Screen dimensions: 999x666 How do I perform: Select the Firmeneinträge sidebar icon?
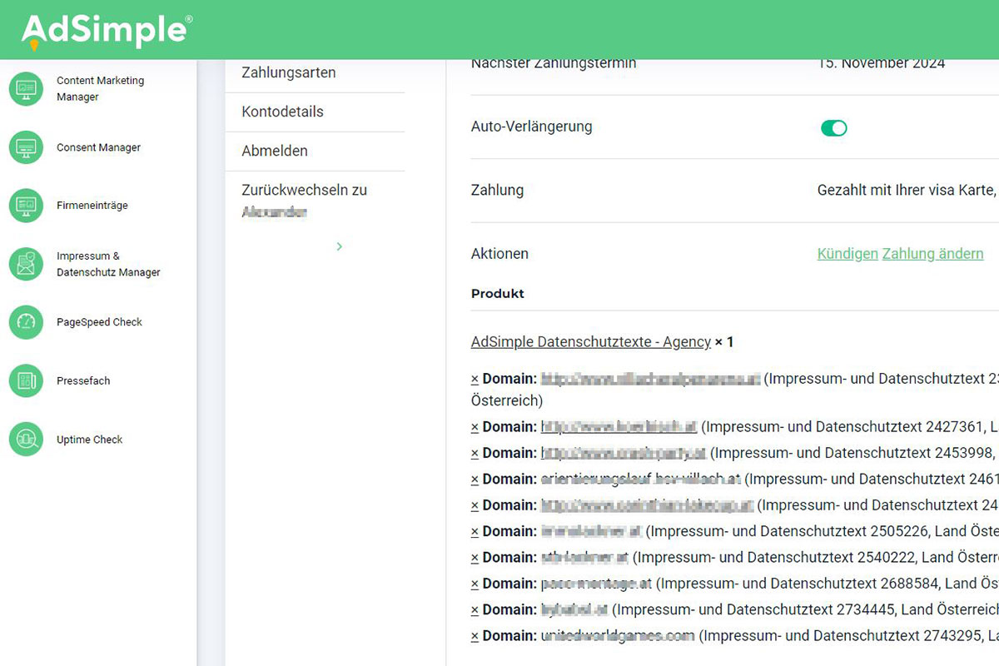26,206
